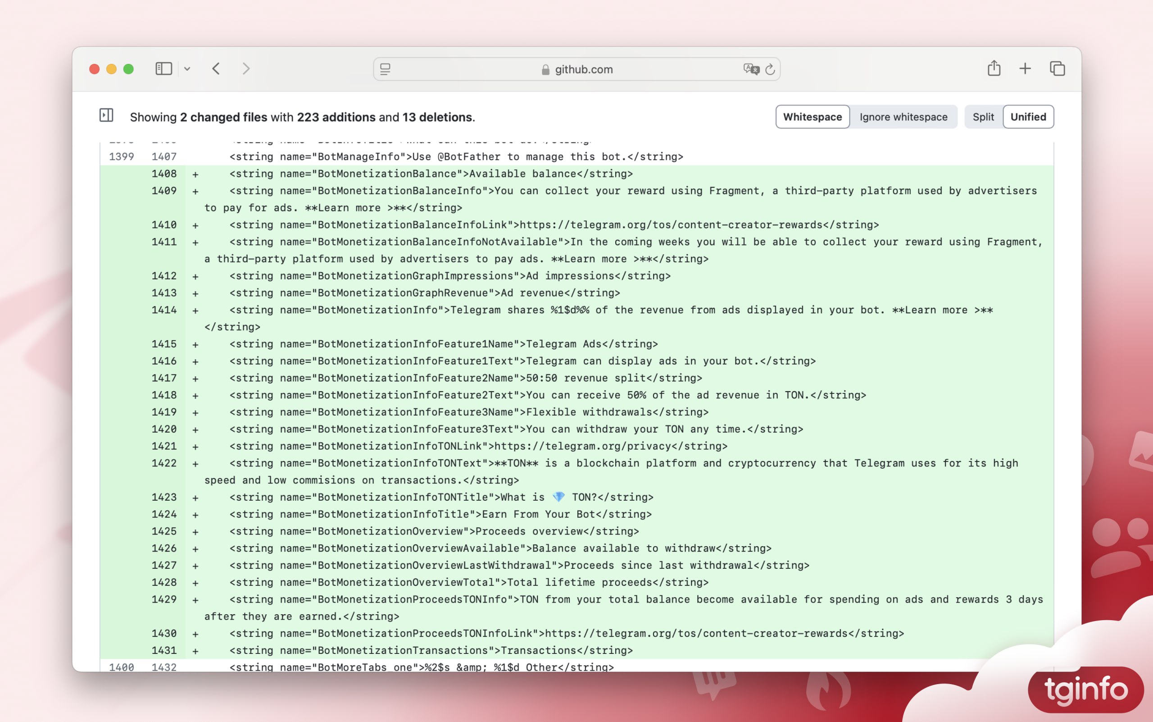This screenshot has height=722, width=1153.
Task: Click the 'Total lifetime proceeds' string line
Action: tap(469, 582)
